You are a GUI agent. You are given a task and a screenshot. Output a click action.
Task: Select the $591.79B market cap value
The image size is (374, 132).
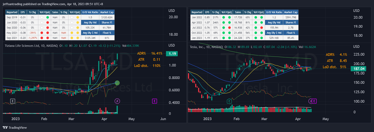point(291,17)
